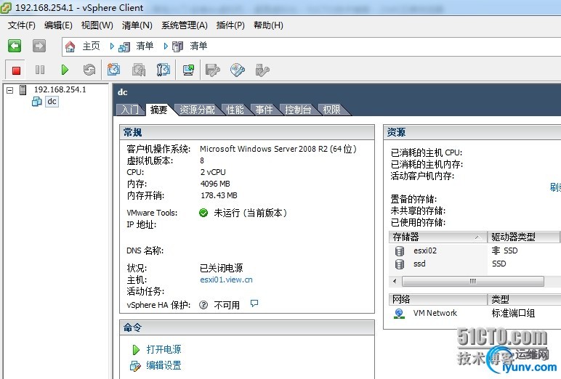
Task: Expand the arrow before first 清单 breadcrumb
Action: pos(112,46)
